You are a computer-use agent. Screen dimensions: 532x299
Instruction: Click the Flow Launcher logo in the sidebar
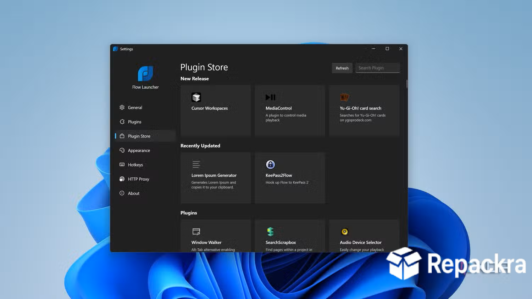[145, 73]
